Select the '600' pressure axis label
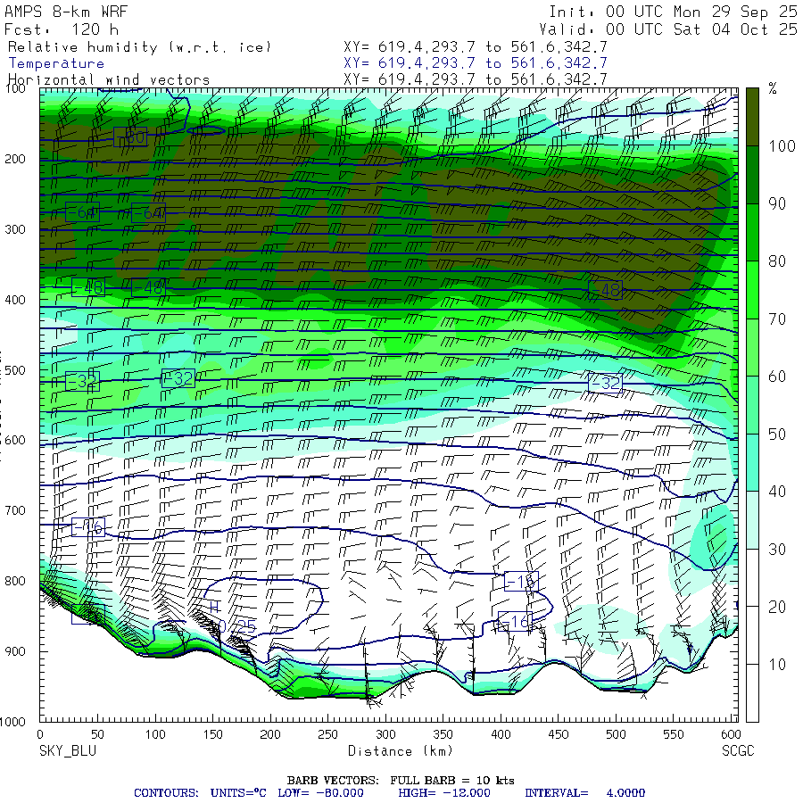Image resolution: width=803 pixels, height=803 pixels. click(x=15, y=440)
